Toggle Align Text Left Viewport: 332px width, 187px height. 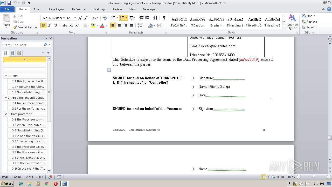coord(113,25)
